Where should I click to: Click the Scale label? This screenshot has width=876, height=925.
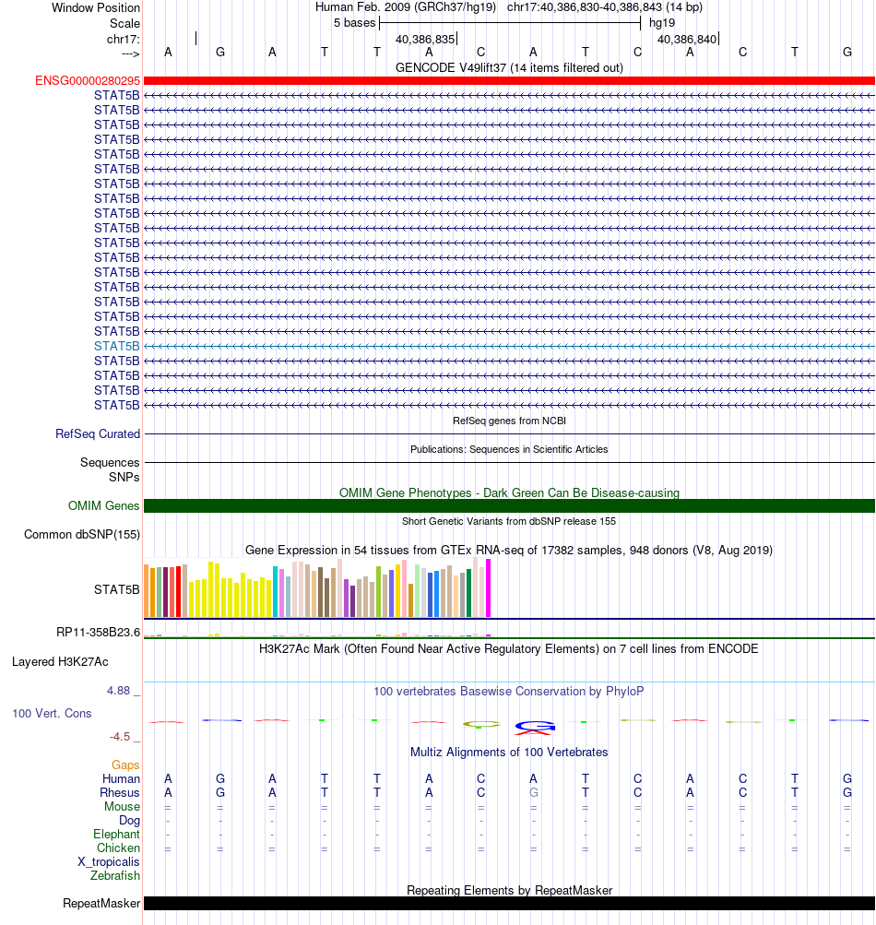tap(124, 24)
